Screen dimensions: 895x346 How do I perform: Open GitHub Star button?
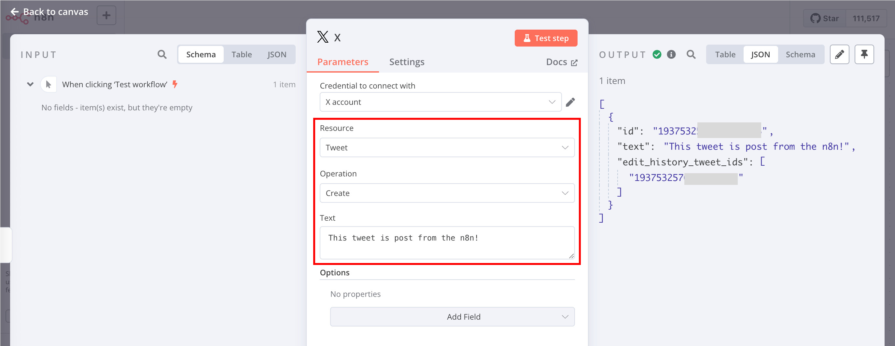pyautogui.click(x=824, y=19)
